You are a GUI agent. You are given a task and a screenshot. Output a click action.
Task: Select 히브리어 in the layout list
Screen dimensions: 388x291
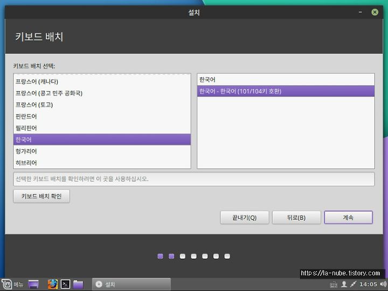click(102, 163)
